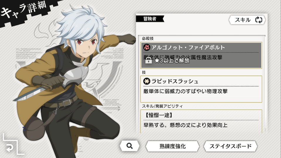
Task: Click the skill list scrollbar
Action: (265, 84)
